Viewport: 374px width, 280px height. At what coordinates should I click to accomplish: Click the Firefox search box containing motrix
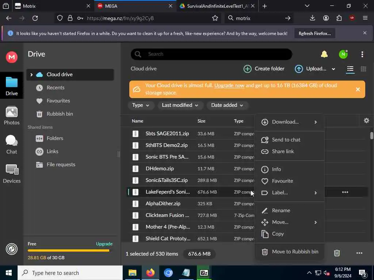[x=259, y=18]
